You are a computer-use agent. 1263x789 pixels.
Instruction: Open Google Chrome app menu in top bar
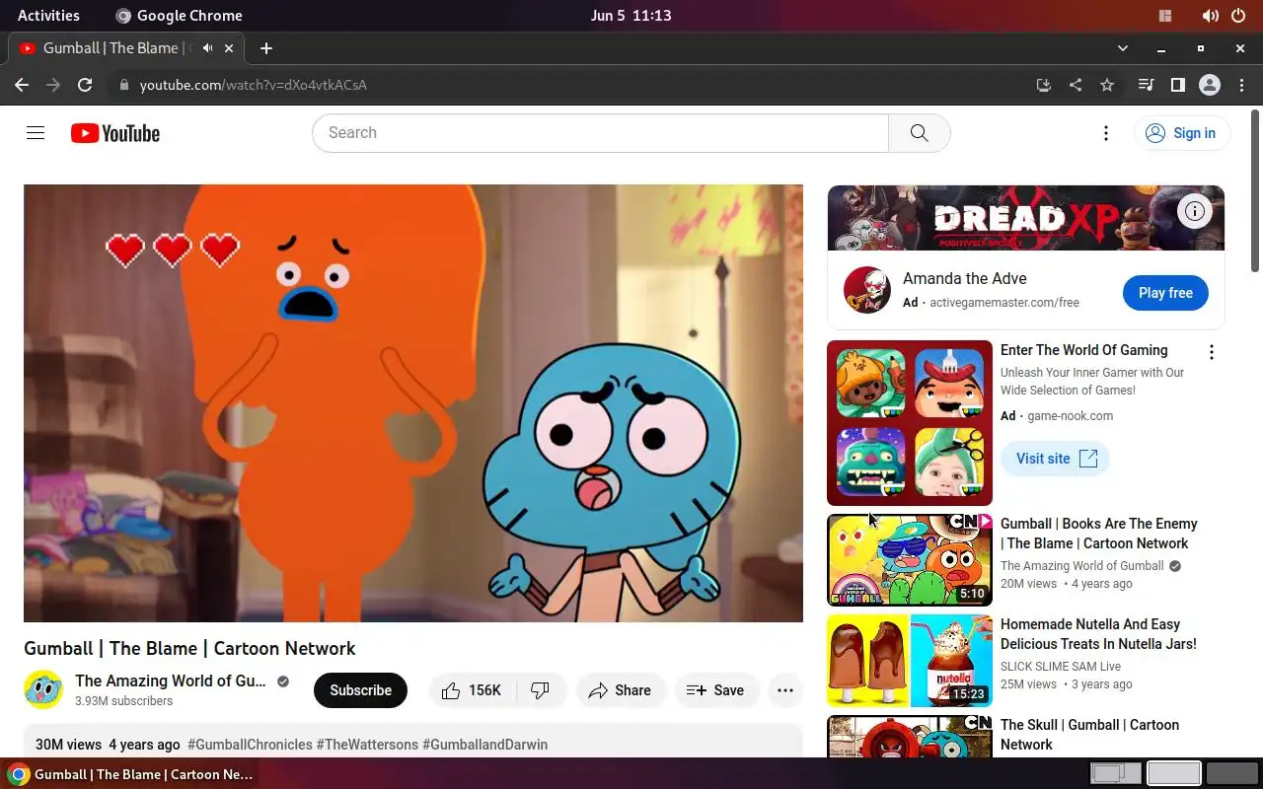tap(179, 15)
